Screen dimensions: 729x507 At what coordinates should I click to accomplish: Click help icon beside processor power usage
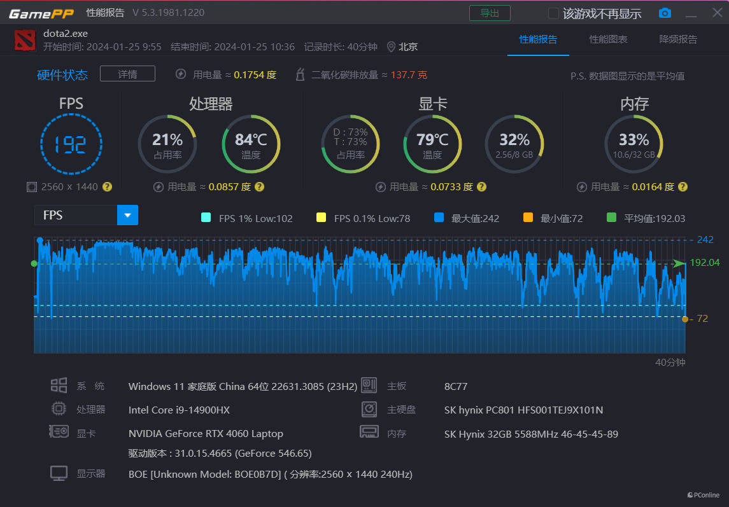pyautogui.click(x=259, y=187)
